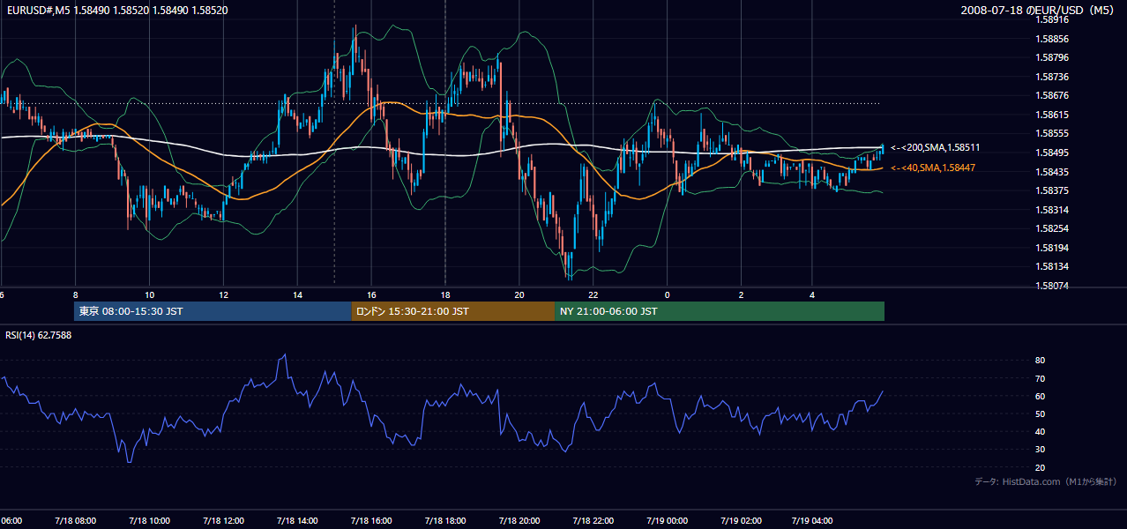Click the 7/18 20:00 time axis label
1127x529 pixels.
[519, 520]
